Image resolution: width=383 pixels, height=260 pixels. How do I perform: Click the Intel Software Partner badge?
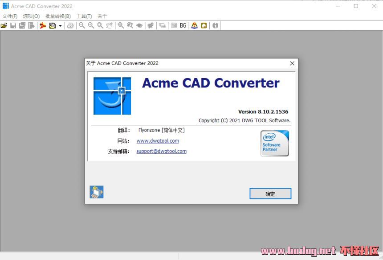(x=275, y=143)
